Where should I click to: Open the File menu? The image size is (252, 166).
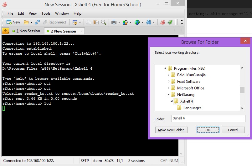[x=10, y=13]
